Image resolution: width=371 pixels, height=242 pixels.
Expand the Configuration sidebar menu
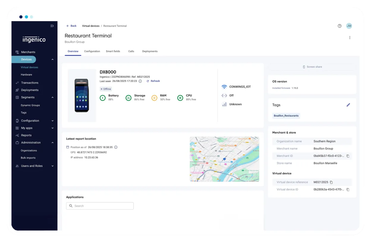(x=52, y=121)
